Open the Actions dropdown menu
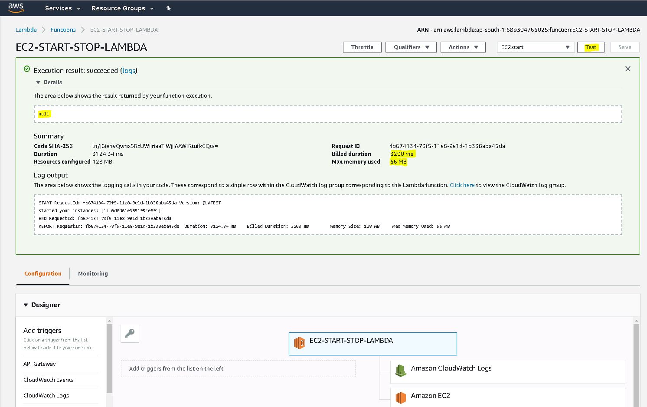Image resolution: width=647 pixels, height=407 pixels. (x=463, y=47)
